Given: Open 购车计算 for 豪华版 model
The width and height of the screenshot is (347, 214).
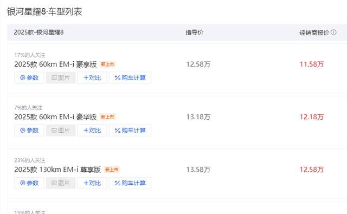Looking at the screenshot, I should tap(130, 131).
